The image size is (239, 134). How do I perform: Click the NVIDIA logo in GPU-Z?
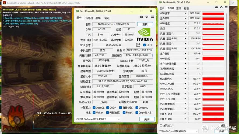point(145,35)
